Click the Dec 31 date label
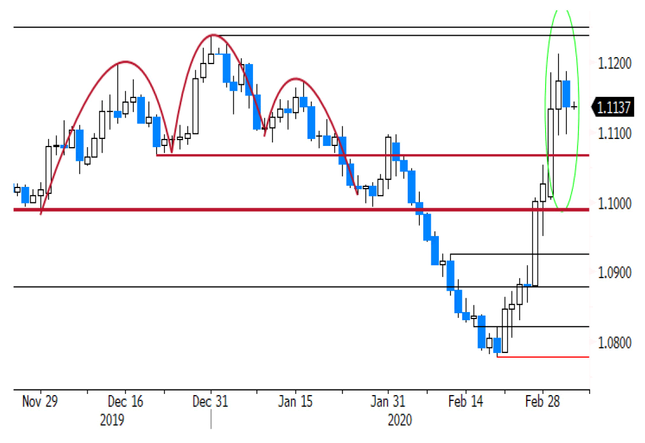The height and width of the screenshot is (443, 645). 210,401
